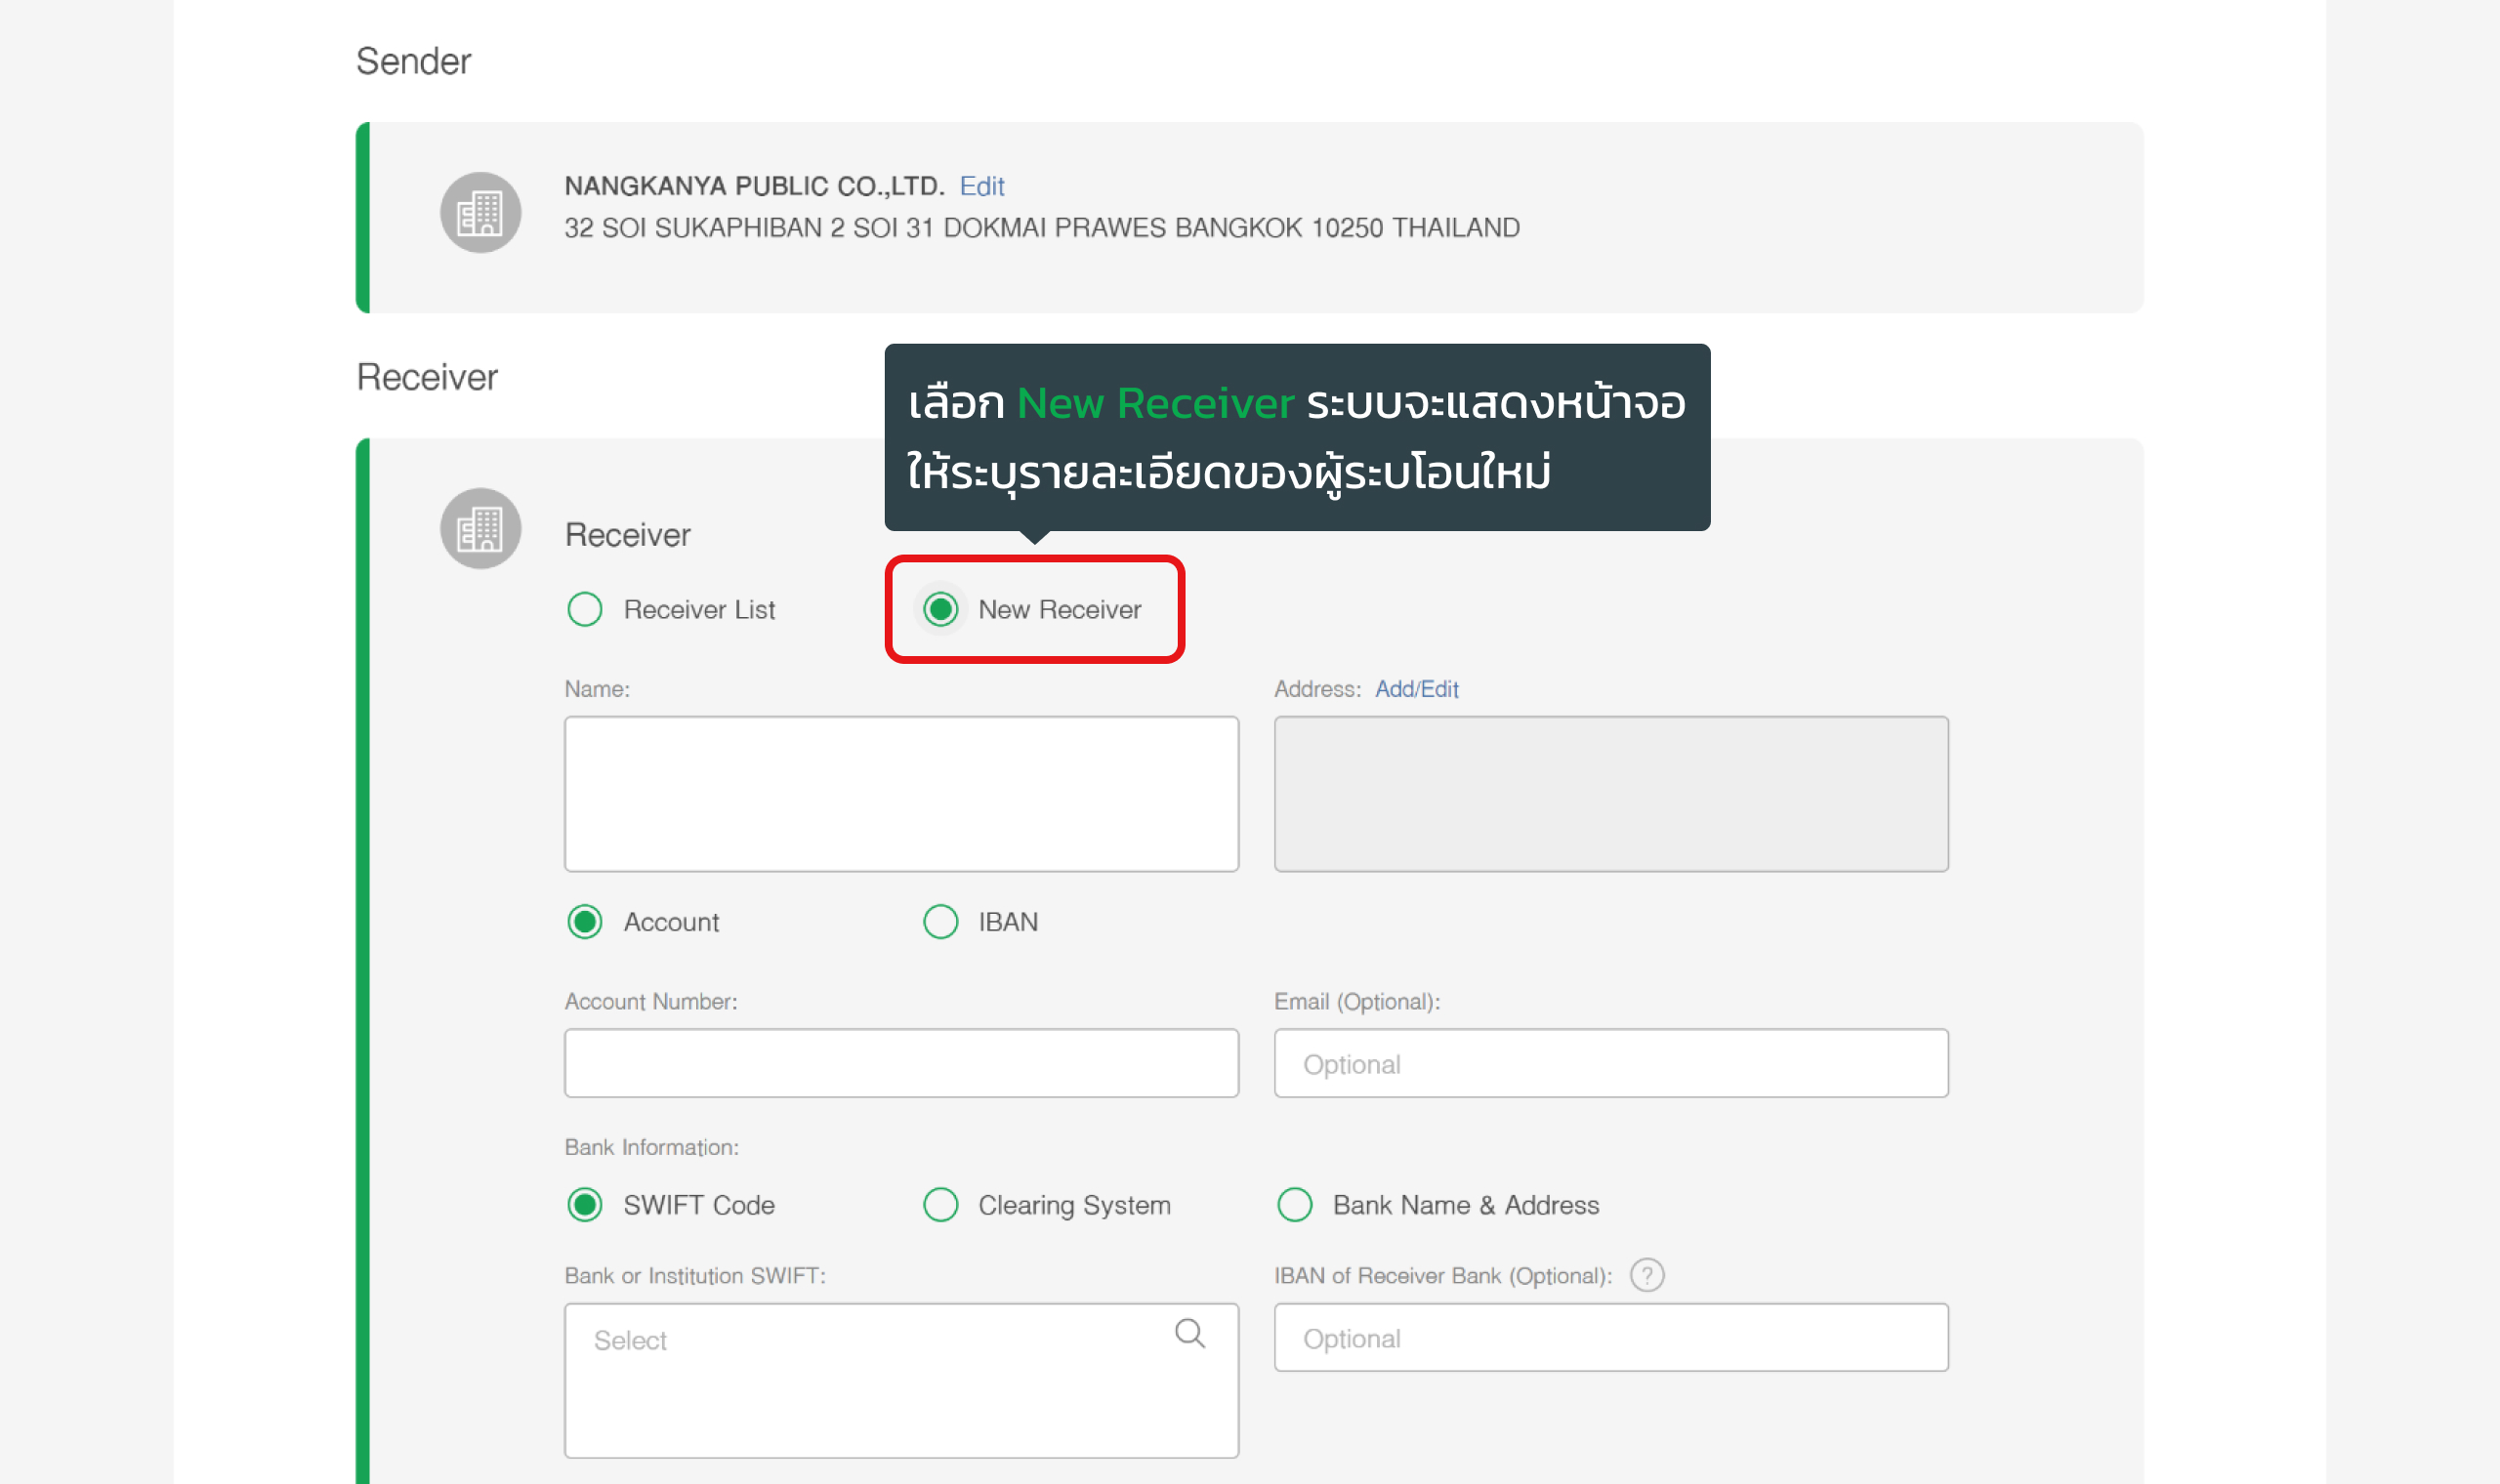Choose the IBAN radio option

940,922
